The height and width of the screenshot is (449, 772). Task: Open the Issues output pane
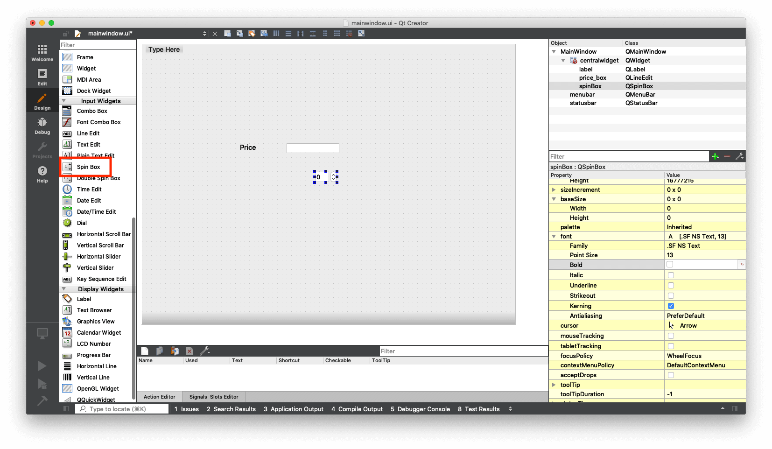tap(186, 409)
